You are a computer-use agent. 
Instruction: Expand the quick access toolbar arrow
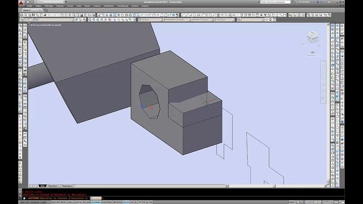(66, 2)
